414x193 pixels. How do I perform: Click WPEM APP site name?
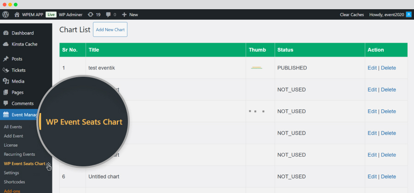[x=33, y=15]
